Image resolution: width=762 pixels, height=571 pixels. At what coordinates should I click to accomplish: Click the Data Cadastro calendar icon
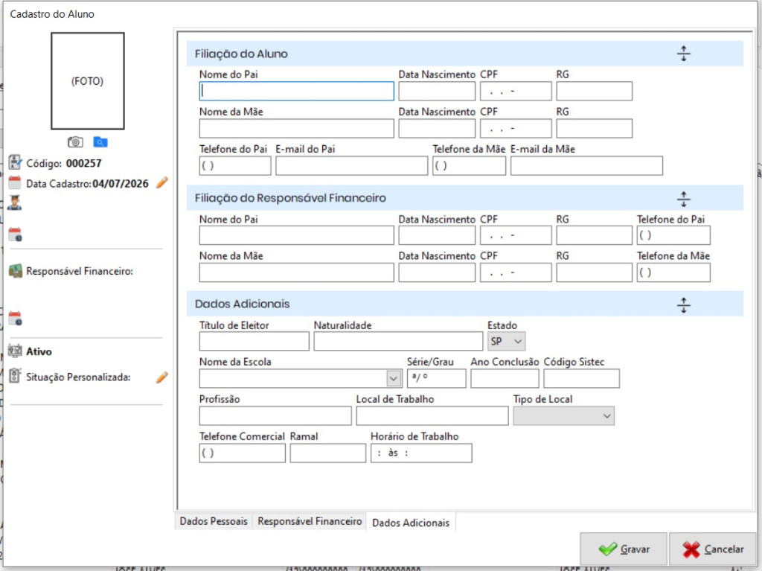[15, 183]
